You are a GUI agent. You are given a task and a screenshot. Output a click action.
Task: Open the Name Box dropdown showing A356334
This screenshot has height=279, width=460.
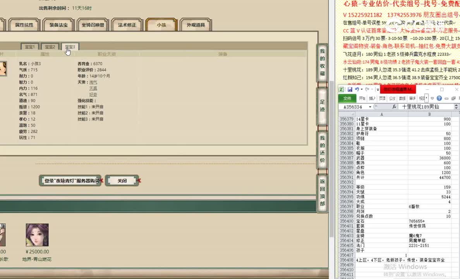pos(370,106)
